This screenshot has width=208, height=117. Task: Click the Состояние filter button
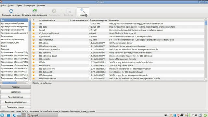click(x=16, y=92)
